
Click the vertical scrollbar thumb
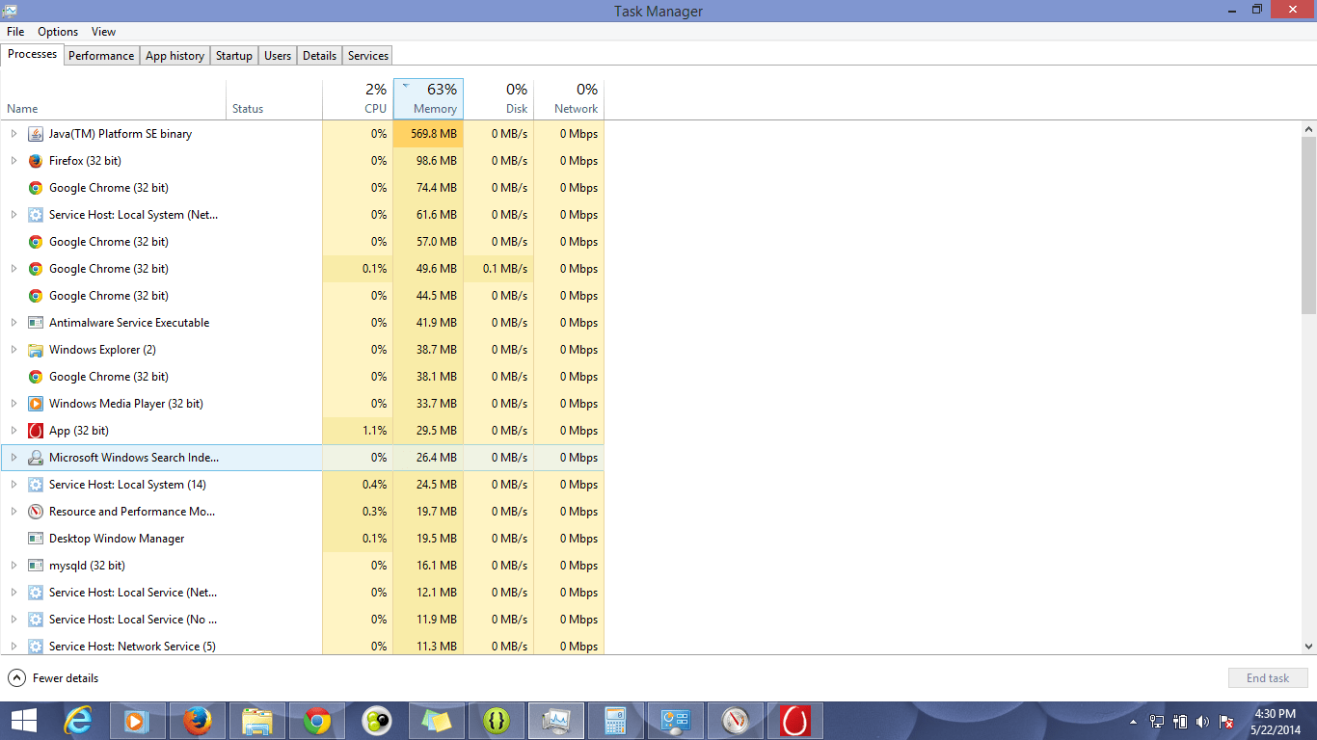pos(1308,225)
